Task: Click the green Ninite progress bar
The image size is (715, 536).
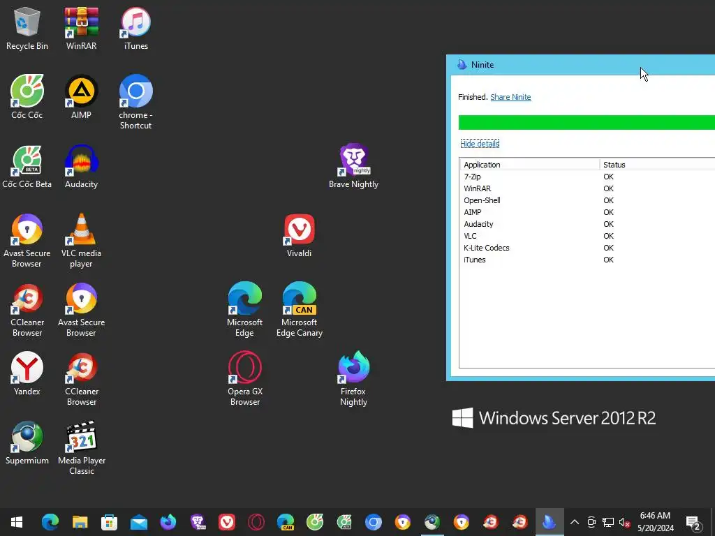Action: coord(587,123)
